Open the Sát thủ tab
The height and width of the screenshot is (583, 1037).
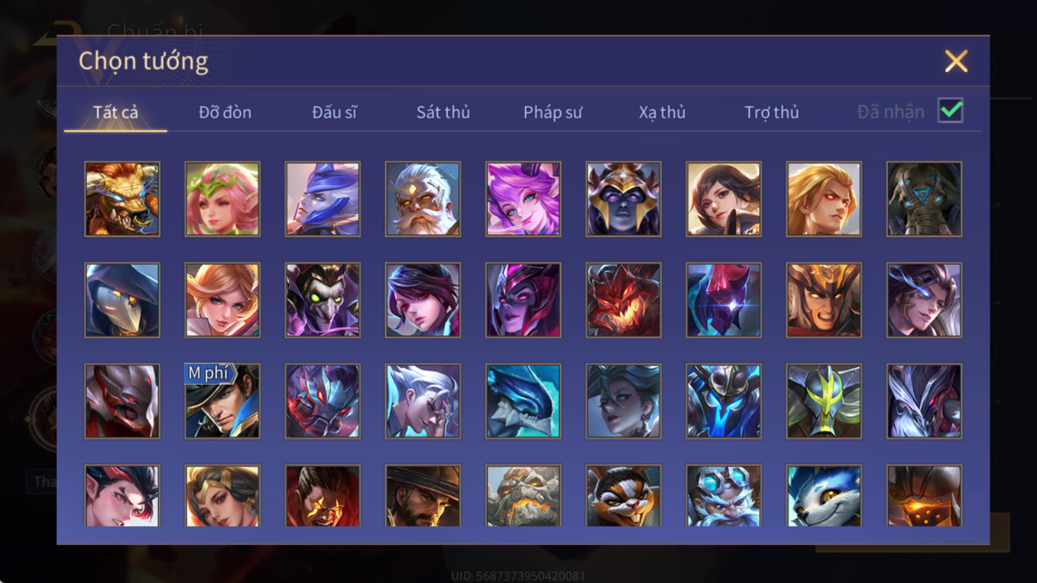(443, 112)
